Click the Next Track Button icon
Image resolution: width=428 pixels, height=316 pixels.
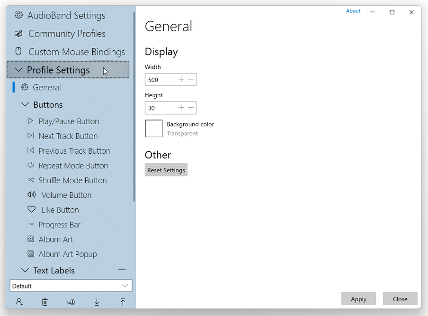(31, 136)
